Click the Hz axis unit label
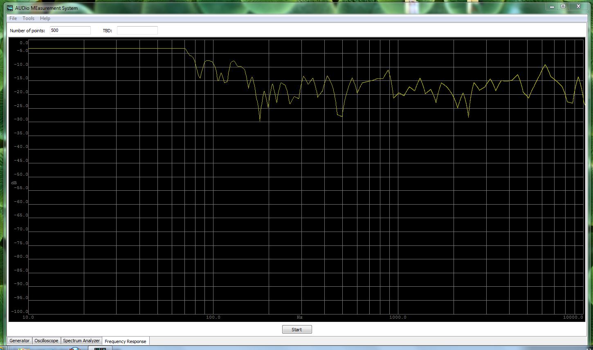This screenshot has height=350, width=593. tap(300, 317)
